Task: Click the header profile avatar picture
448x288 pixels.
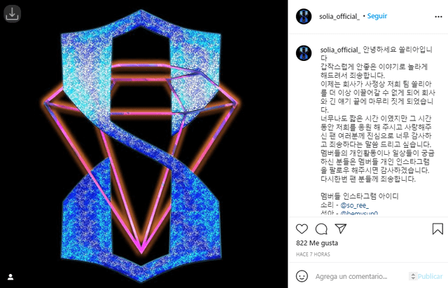Action: [304, 16]
